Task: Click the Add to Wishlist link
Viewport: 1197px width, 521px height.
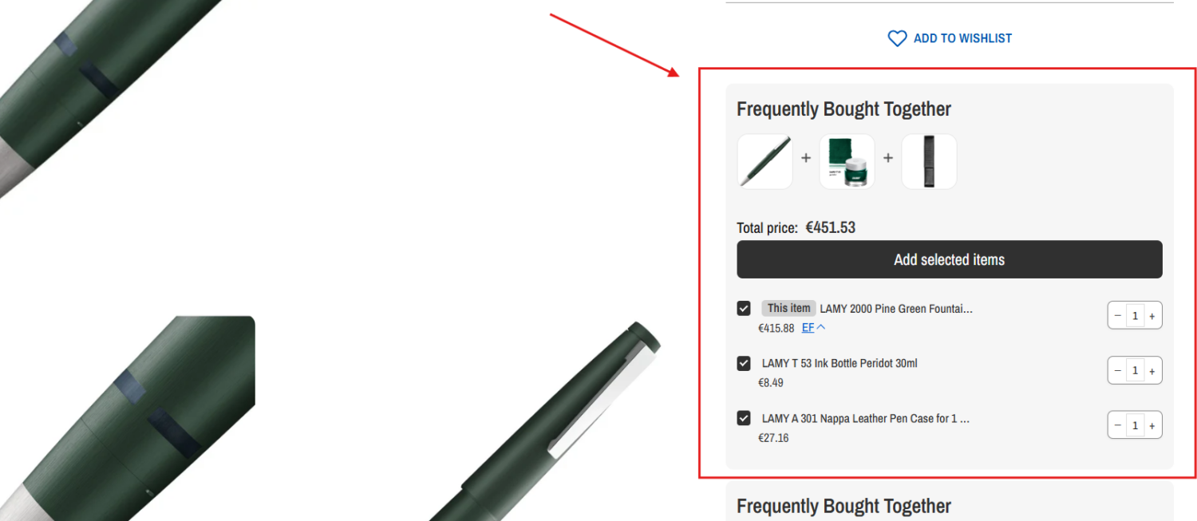Action: click(950, 38)
